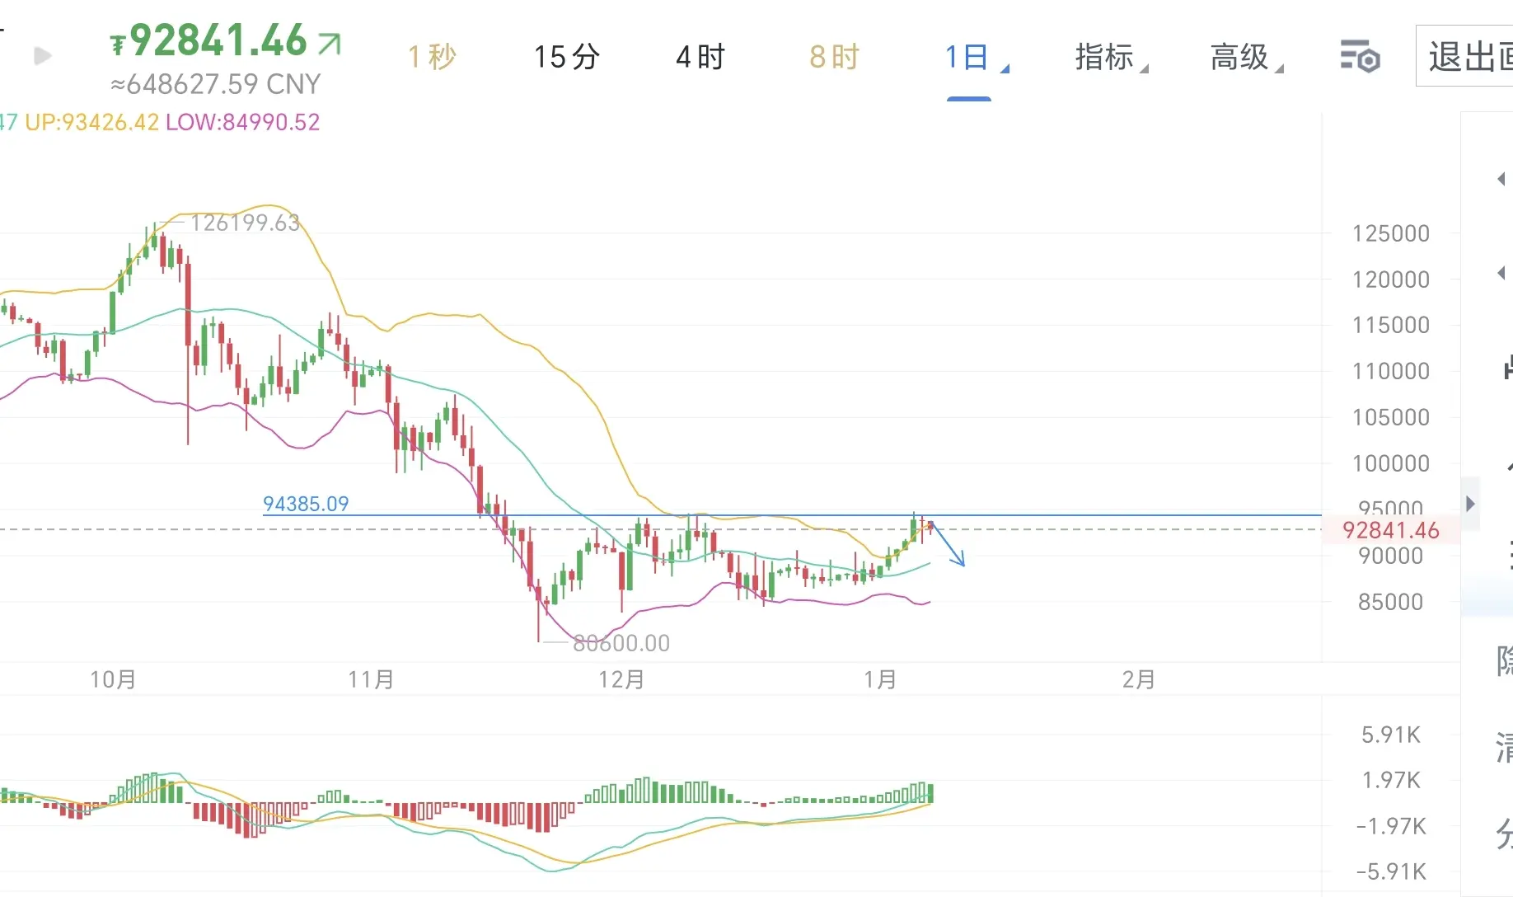
Task: Switch to the 15分 timeframe
Action: 567,57
